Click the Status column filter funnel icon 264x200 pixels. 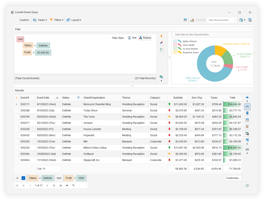pos(78,98)
